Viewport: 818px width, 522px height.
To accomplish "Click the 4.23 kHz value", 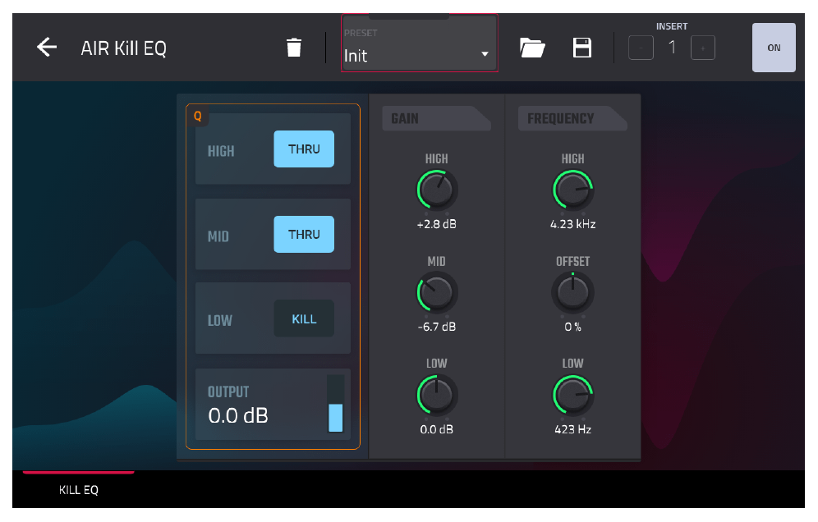I will [x=572, y=224].
